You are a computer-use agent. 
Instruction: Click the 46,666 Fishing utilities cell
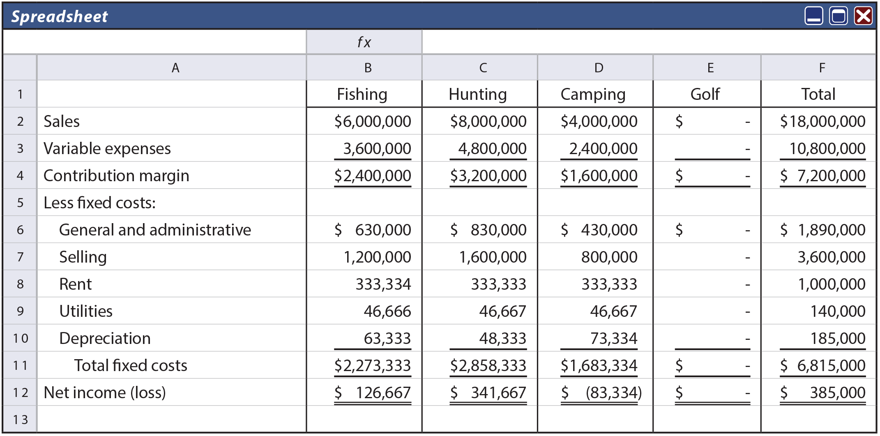pos(364,311)
